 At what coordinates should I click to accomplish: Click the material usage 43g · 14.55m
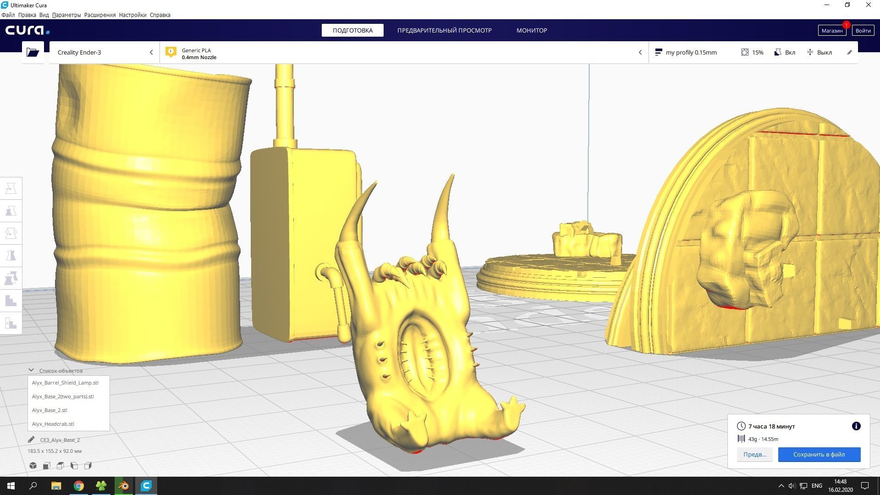coord(763,439)
